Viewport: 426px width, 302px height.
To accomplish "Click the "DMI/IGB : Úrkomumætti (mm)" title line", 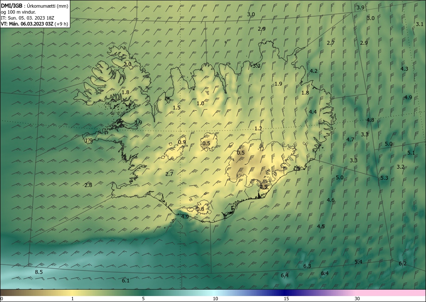I will click(x=35, y=6).
